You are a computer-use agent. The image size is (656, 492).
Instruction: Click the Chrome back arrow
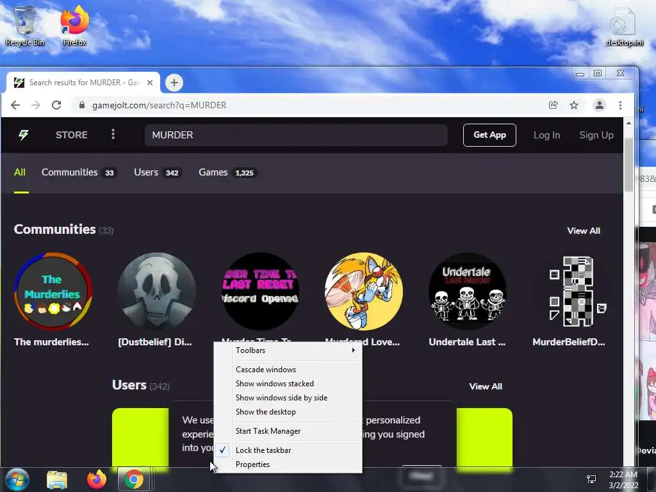coord(15,105)
